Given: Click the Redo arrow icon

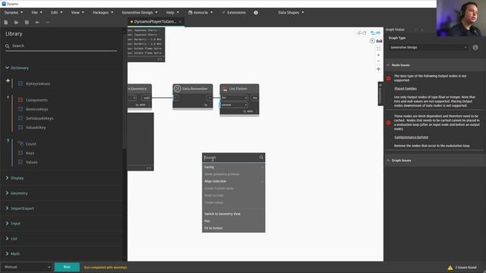Looking at the screenshot, I should click(x=47, y=22).
